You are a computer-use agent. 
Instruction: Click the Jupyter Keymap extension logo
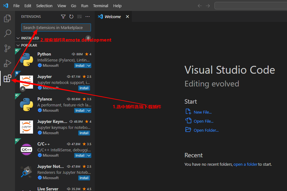coord(26,127)
